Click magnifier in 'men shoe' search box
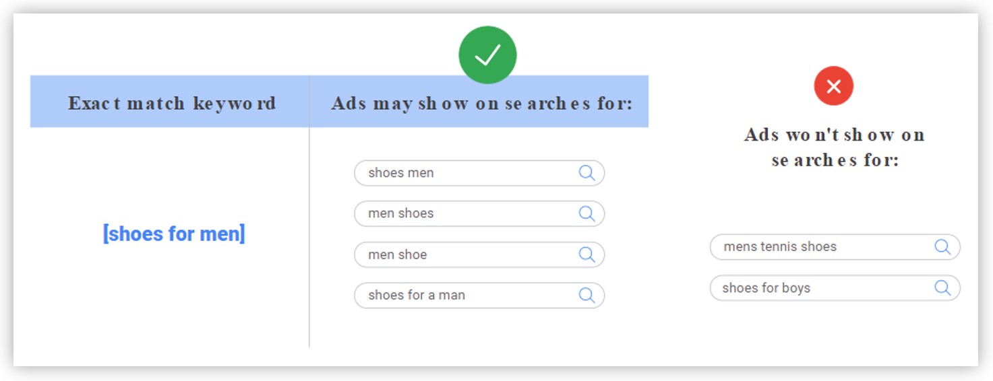Screen dimensions: 993x381 pyautogui.click(x=587, y=254)
